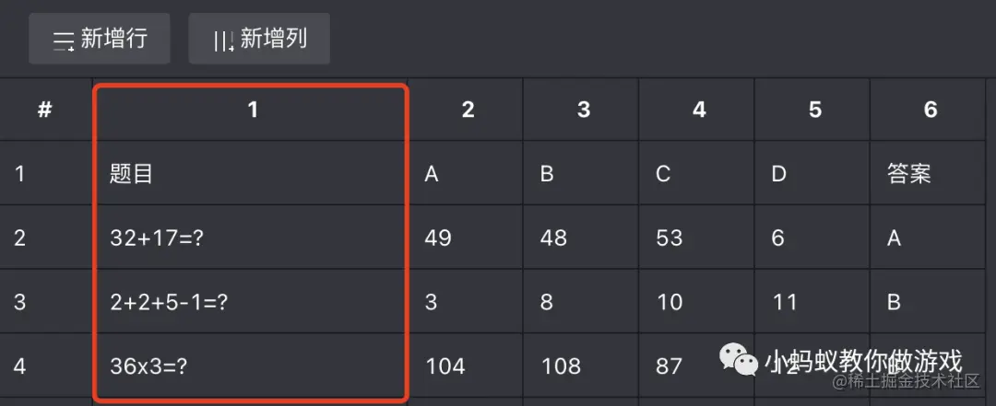Select the column 1 header

pos(251,110)
